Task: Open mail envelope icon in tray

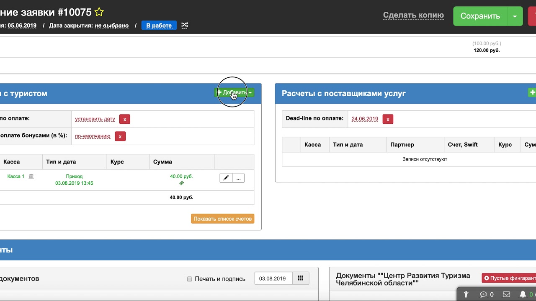Action: (506, 294)
